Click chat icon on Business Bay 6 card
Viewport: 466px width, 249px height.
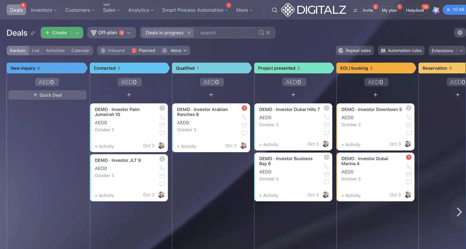coord(326,182)
